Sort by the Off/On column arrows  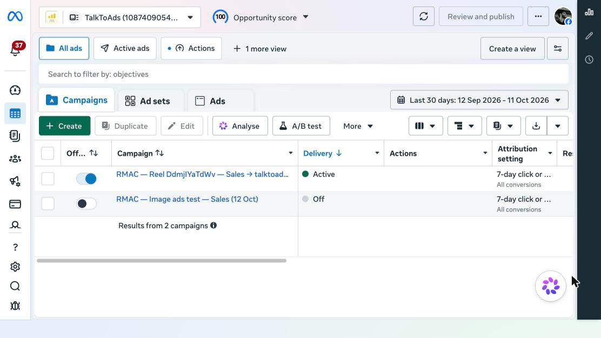point(94,153)
